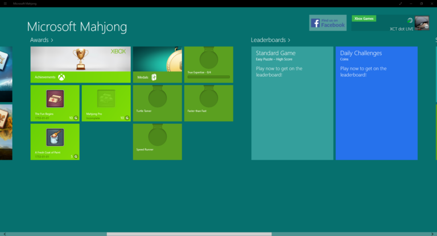Expand the Leaderboards section header
The height and width of the screenshot is (236, 437).
(x=270, y=40)
